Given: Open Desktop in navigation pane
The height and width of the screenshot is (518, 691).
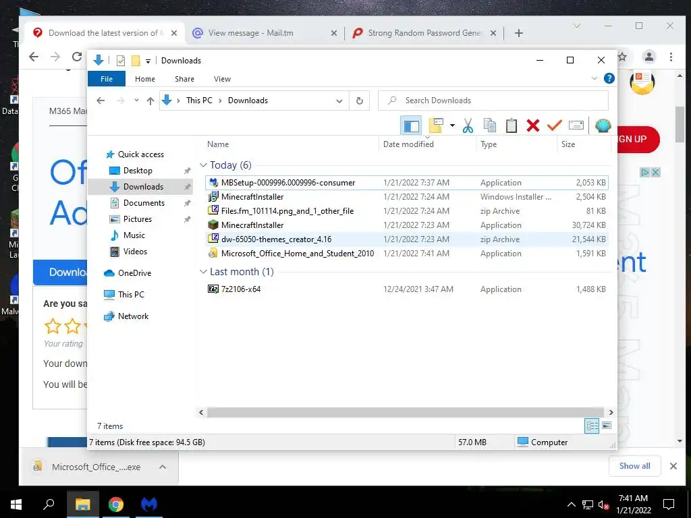Looking at the screenshot, I should (x=138, y=171).
